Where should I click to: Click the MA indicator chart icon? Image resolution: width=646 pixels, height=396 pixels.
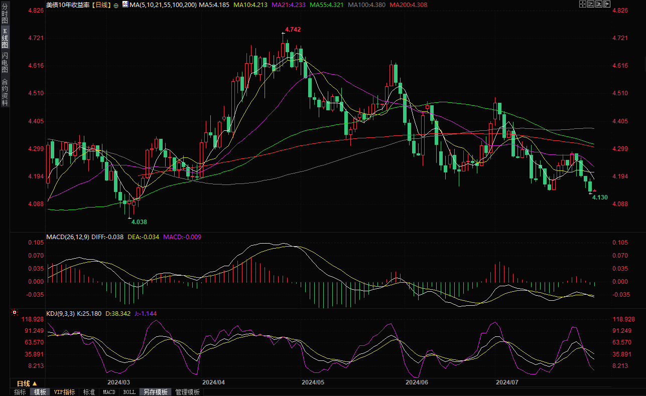123,5
